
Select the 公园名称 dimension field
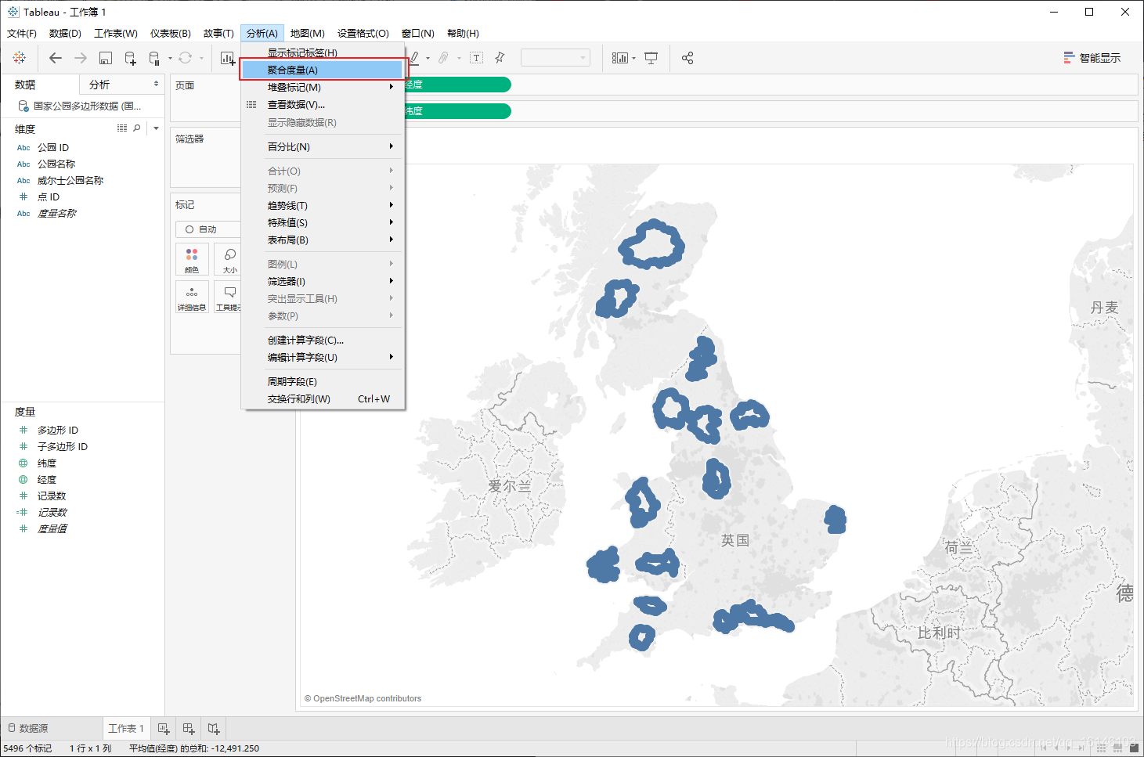point(56,164)
